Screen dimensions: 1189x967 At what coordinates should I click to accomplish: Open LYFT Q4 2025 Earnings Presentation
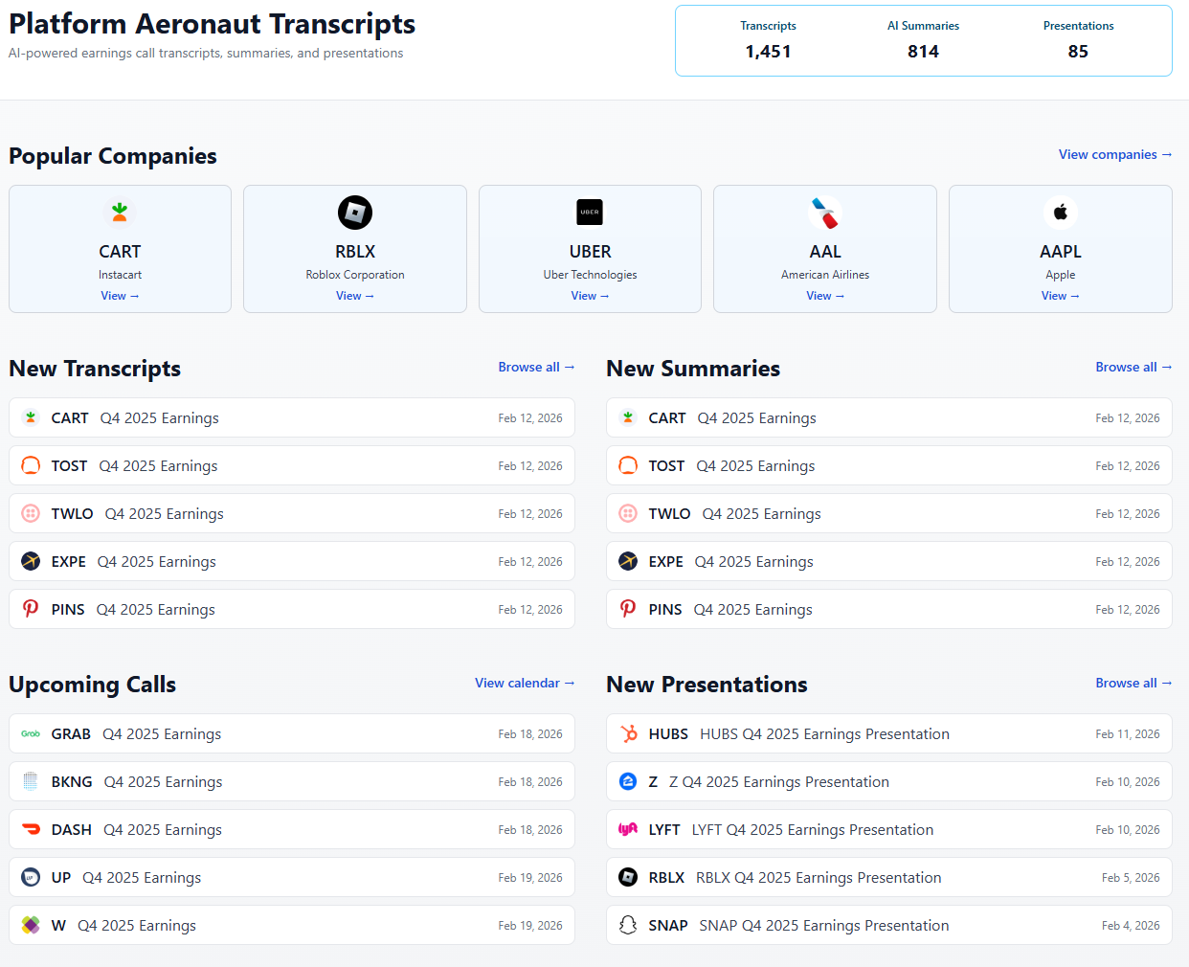coord(889,829)
